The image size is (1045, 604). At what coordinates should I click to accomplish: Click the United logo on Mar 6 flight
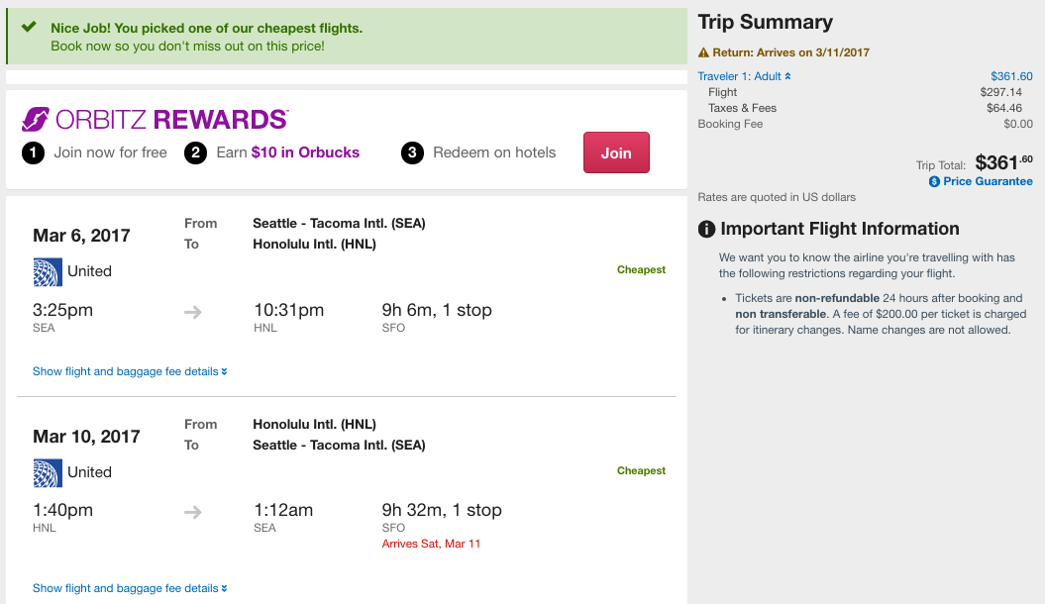point(48,271)
